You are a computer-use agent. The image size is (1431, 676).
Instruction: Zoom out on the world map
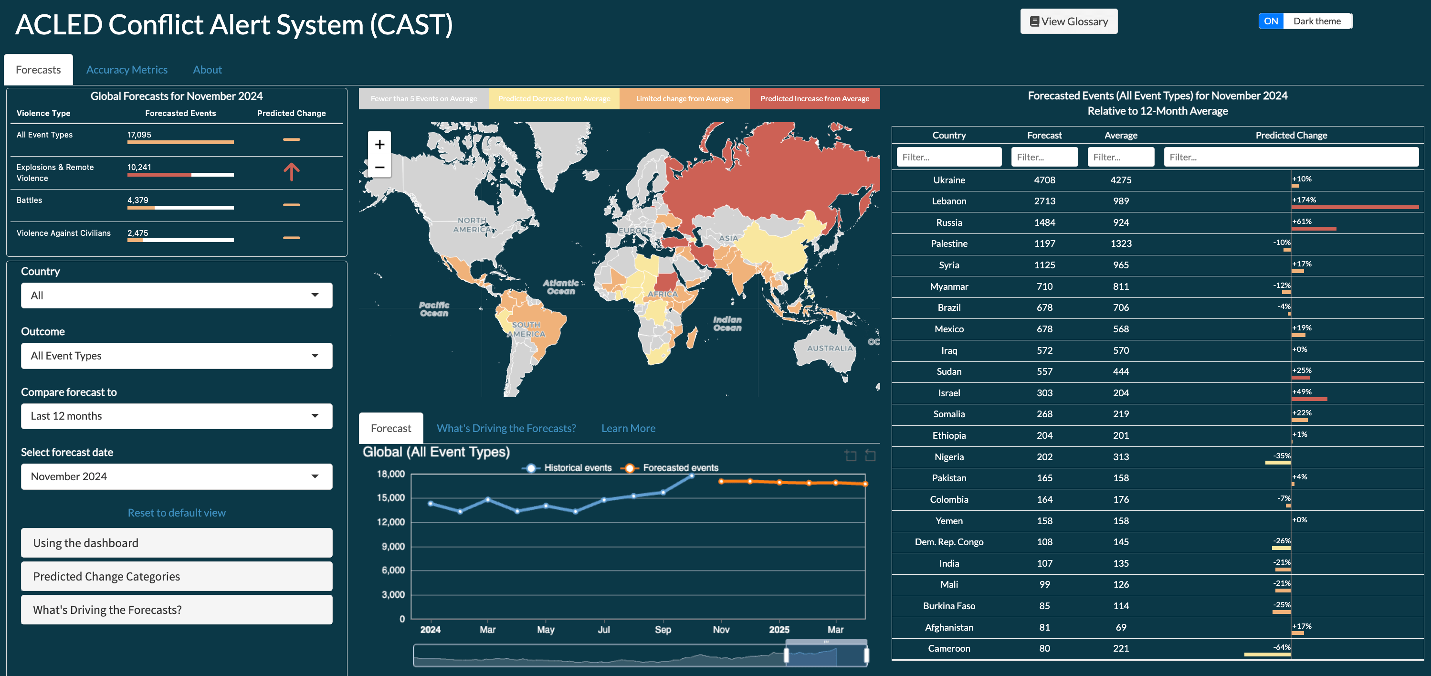click(x=379, y=167)
